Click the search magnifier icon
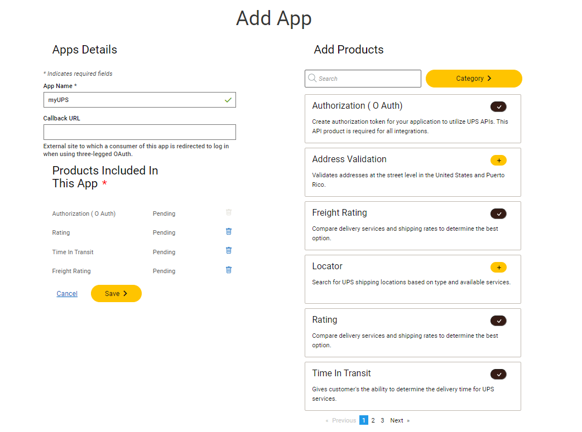 312,78
